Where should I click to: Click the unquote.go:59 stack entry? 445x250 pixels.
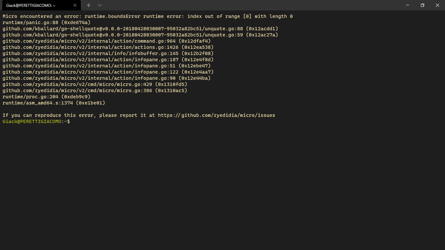tap(140, 35)
